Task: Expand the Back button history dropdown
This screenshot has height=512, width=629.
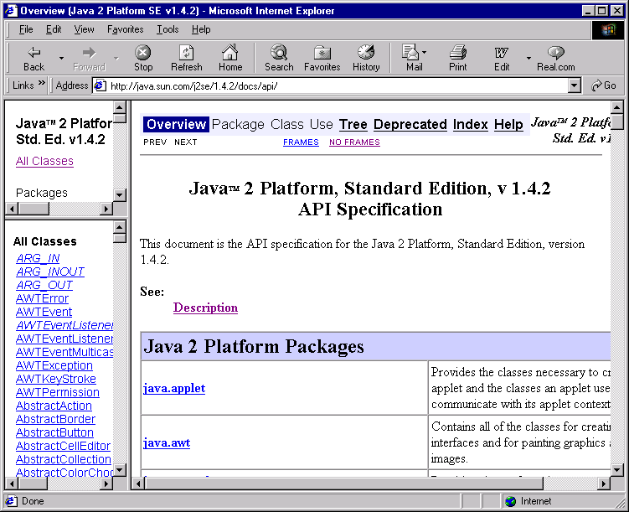Action: coord(61,58)
